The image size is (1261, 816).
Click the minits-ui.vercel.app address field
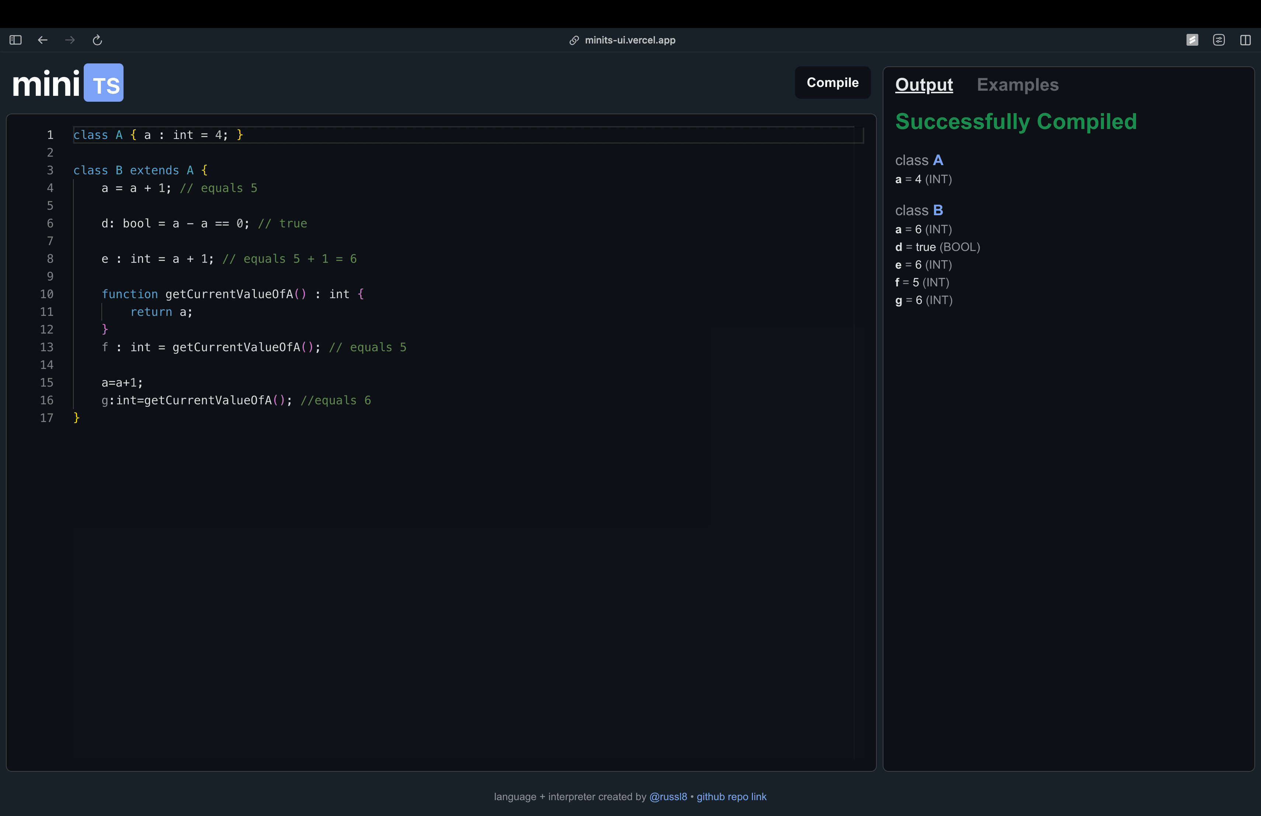(x=629, y=40)
